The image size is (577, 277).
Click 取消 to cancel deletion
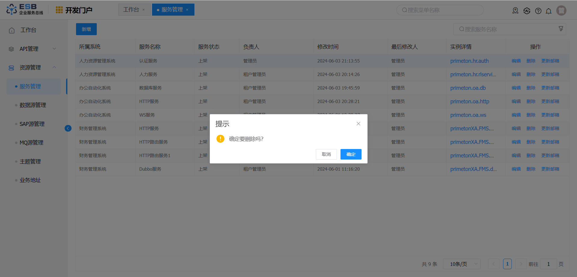tap(326, 154)
